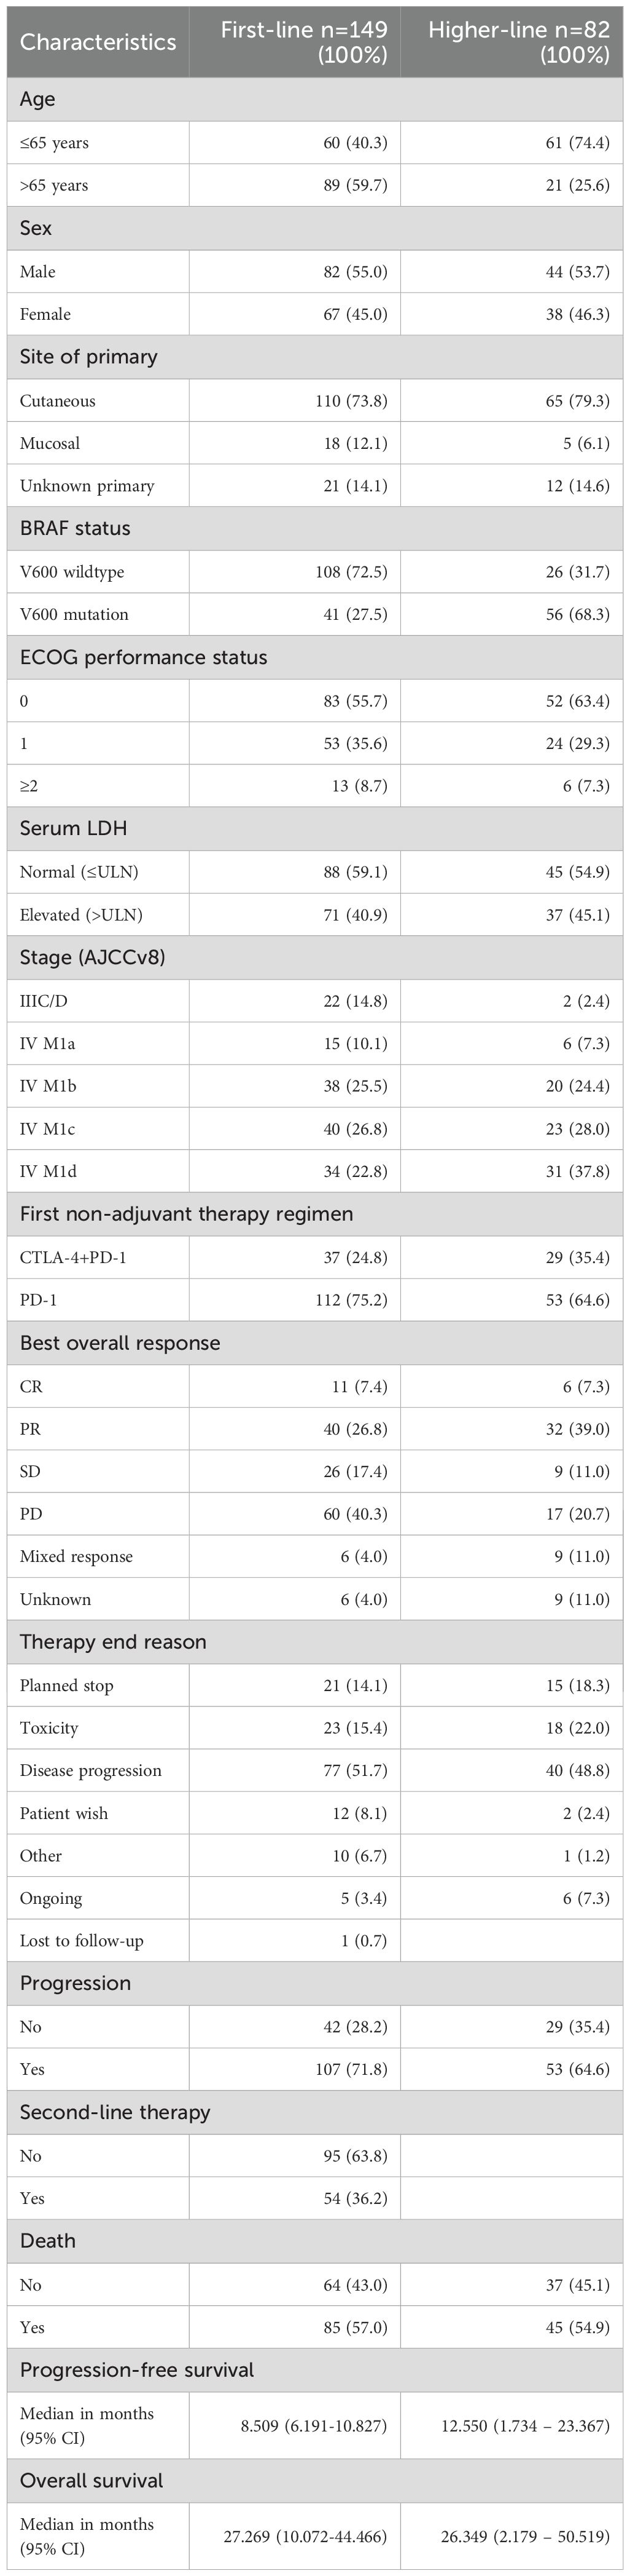Click the Disease progression row label
This screenshot has height=2576, width=630.
pos(91,1770)
